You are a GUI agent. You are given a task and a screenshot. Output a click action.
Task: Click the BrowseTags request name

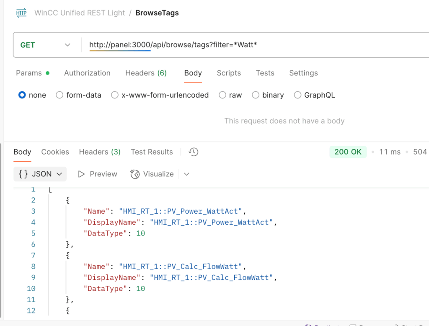[157, 13]
